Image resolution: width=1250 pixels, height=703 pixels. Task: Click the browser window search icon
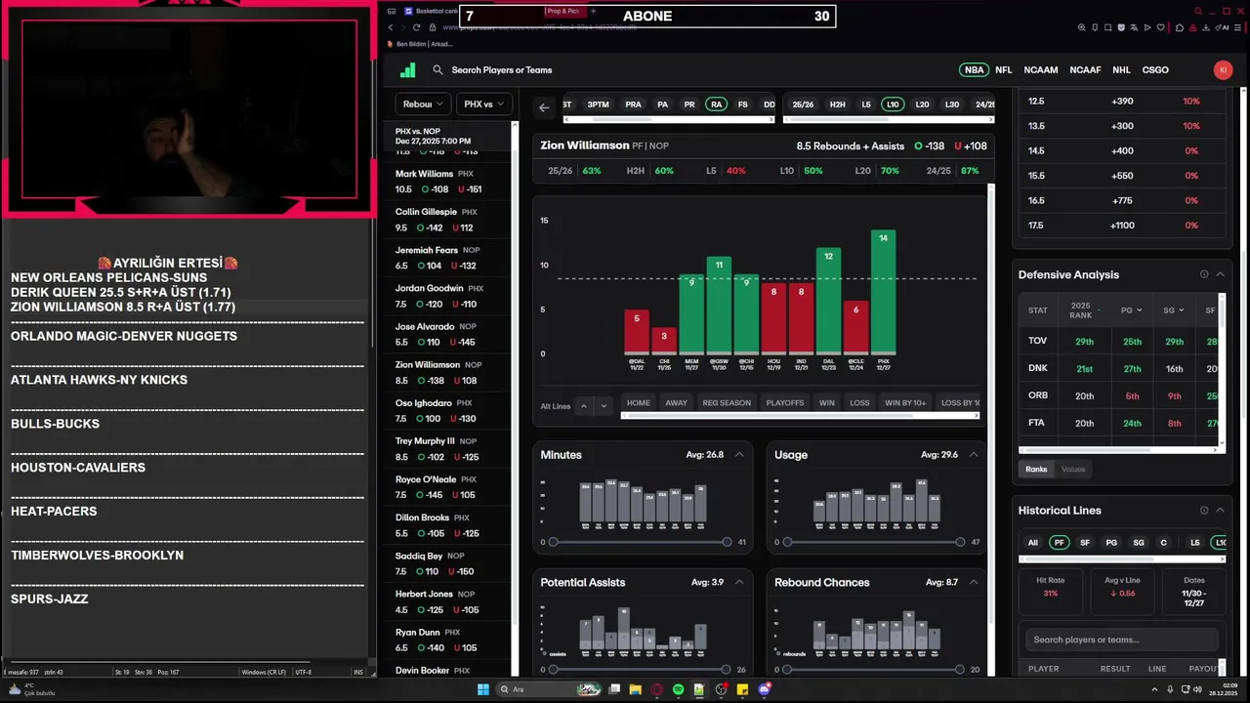click(1198, 11)
